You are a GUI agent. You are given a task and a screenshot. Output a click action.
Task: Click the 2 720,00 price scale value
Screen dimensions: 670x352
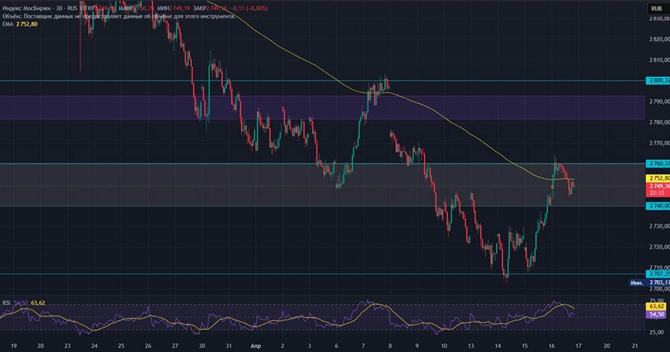point(659,247)
